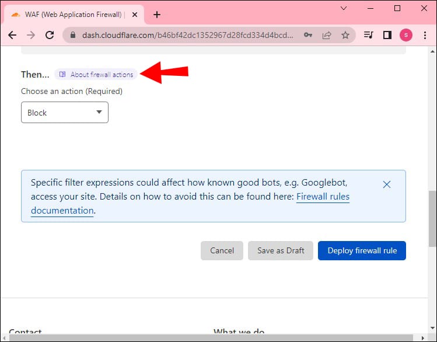Viewport: 437px width, 342px height.
Task: Open the Firewall rules documentation link
Action: pos(323,197)
